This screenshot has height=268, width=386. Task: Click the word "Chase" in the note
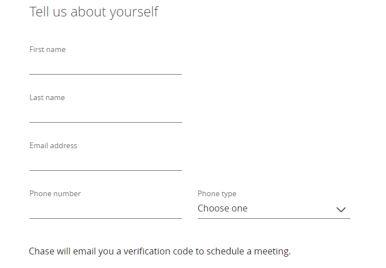41,251
